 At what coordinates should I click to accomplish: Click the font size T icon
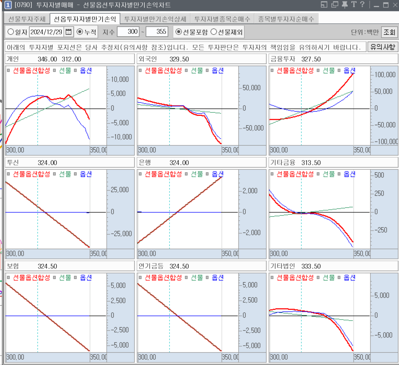354,5
